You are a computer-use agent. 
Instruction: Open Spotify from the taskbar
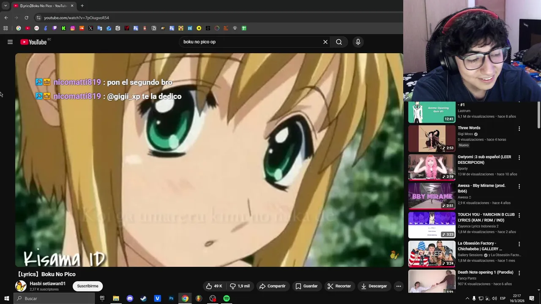click(227, 299)
